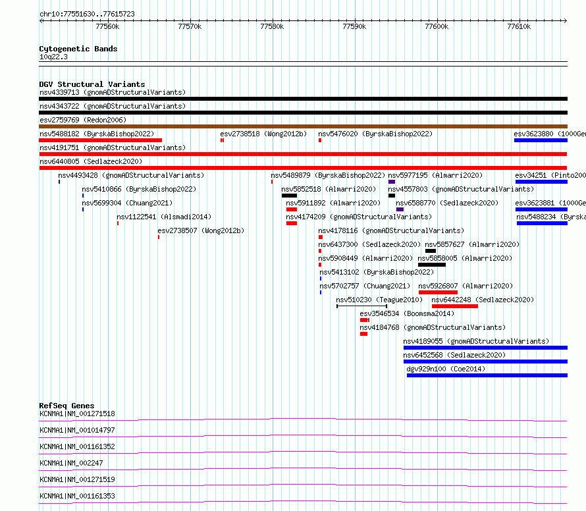
Task: Select the red nsv4174209 variant bar
Action: coord(292,223)
